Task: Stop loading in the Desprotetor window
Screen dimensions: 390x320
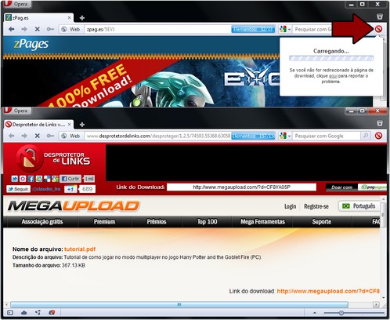Action: (x=38, y=136)
